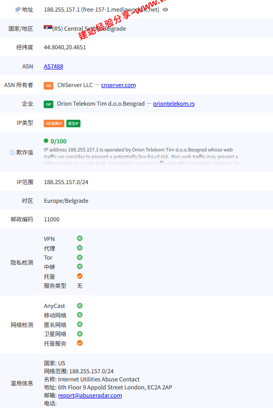273x408 pixels.
Task: Click the IP range value in the IP范围 row
Action: (x=66, y=182)
